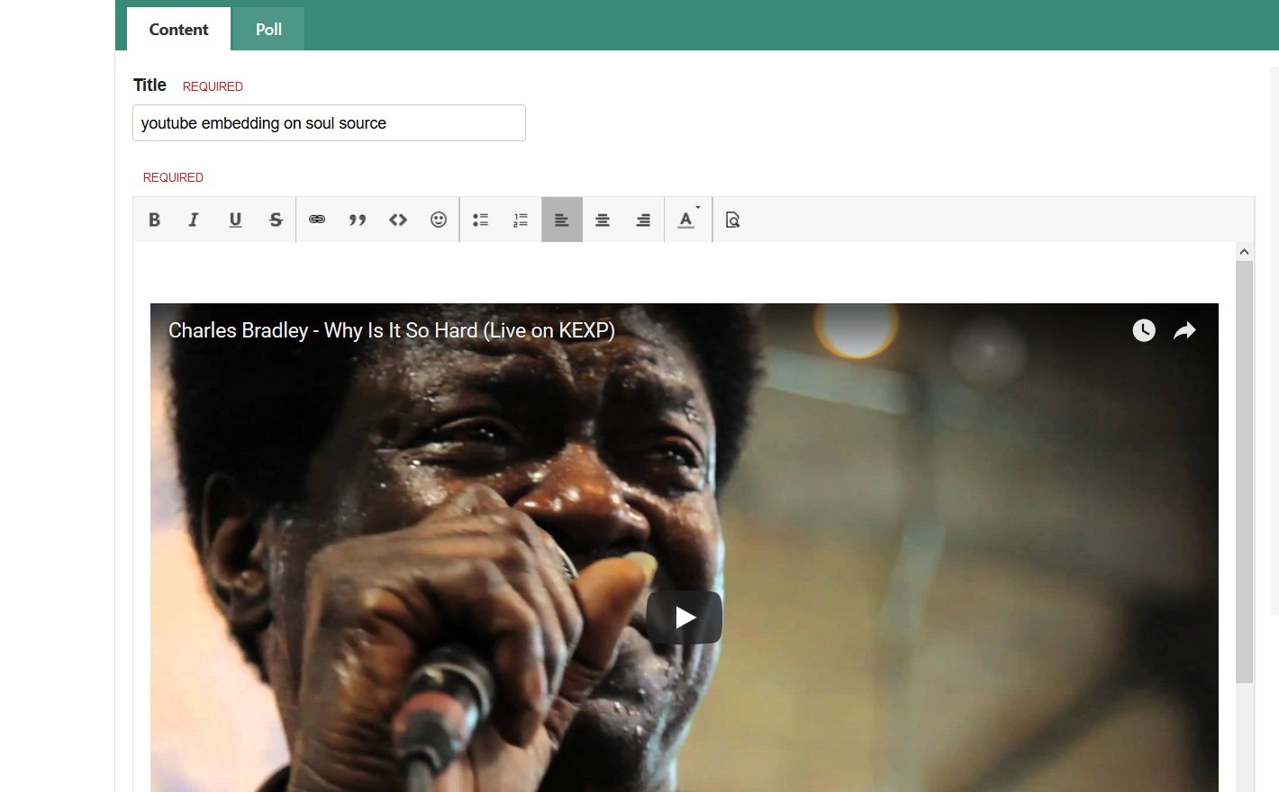The width and height of the screenshot is (1279, 792).
Task: Switch to the Content tab
Action: (x=178, y=29)
